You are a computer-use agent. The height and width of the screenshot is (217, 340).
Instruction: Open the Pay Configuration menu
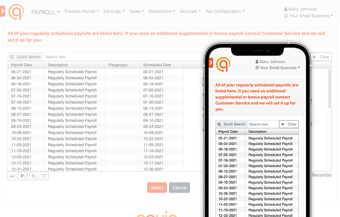(x=225, y=11)
